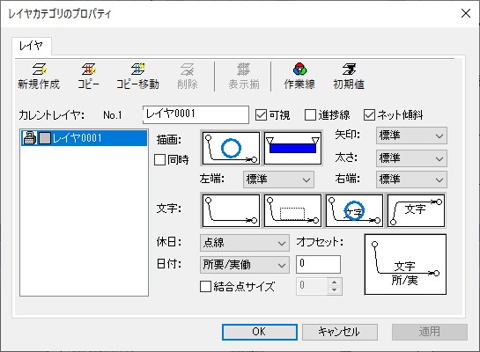Open the 右端 dropdown
The height and width of the screenshot is (352, 480).
[x=411, y=180]
